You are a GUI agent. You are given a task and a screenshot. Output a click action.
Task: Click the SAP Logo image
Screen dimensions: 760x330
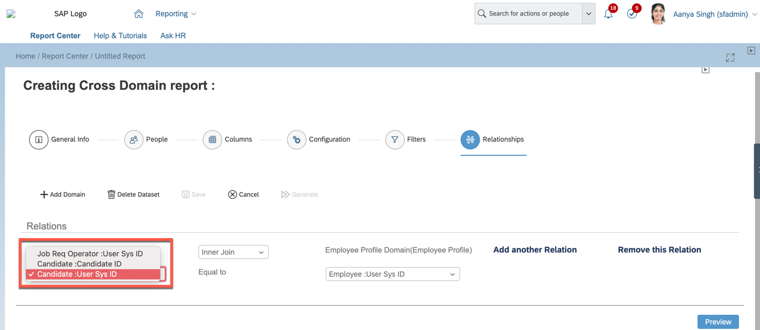click(x=11, y=14)
